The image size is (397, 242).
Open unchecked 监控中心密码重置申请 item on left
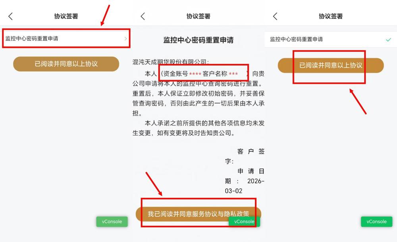tap(66, 39)
